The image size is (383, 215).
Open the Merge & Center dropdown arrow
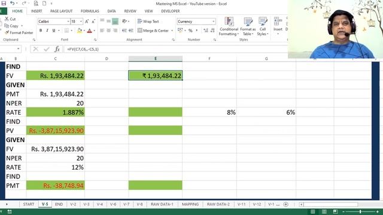pos(172,30)
